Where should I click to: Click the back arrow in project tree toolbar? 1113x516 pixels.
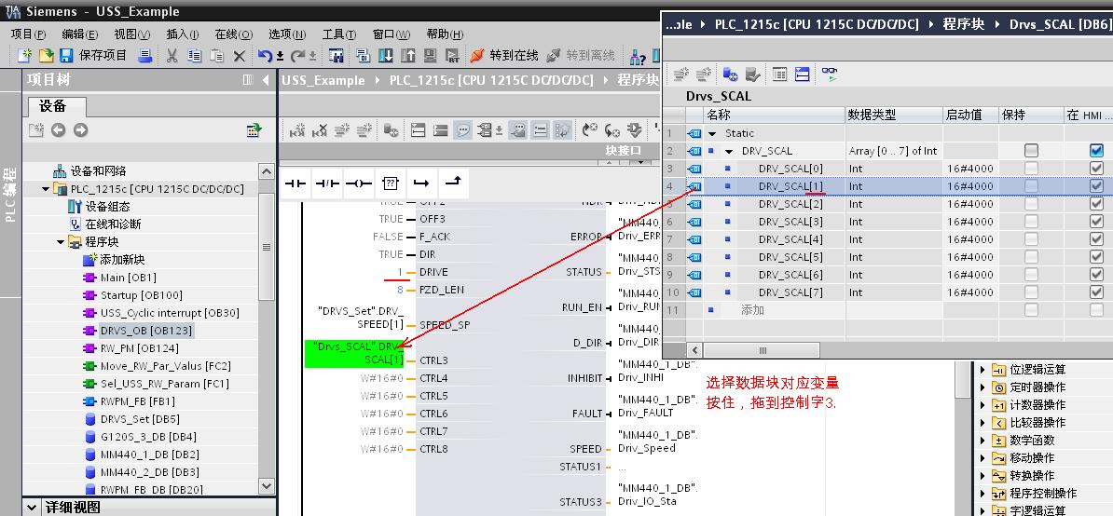(58, 129)
